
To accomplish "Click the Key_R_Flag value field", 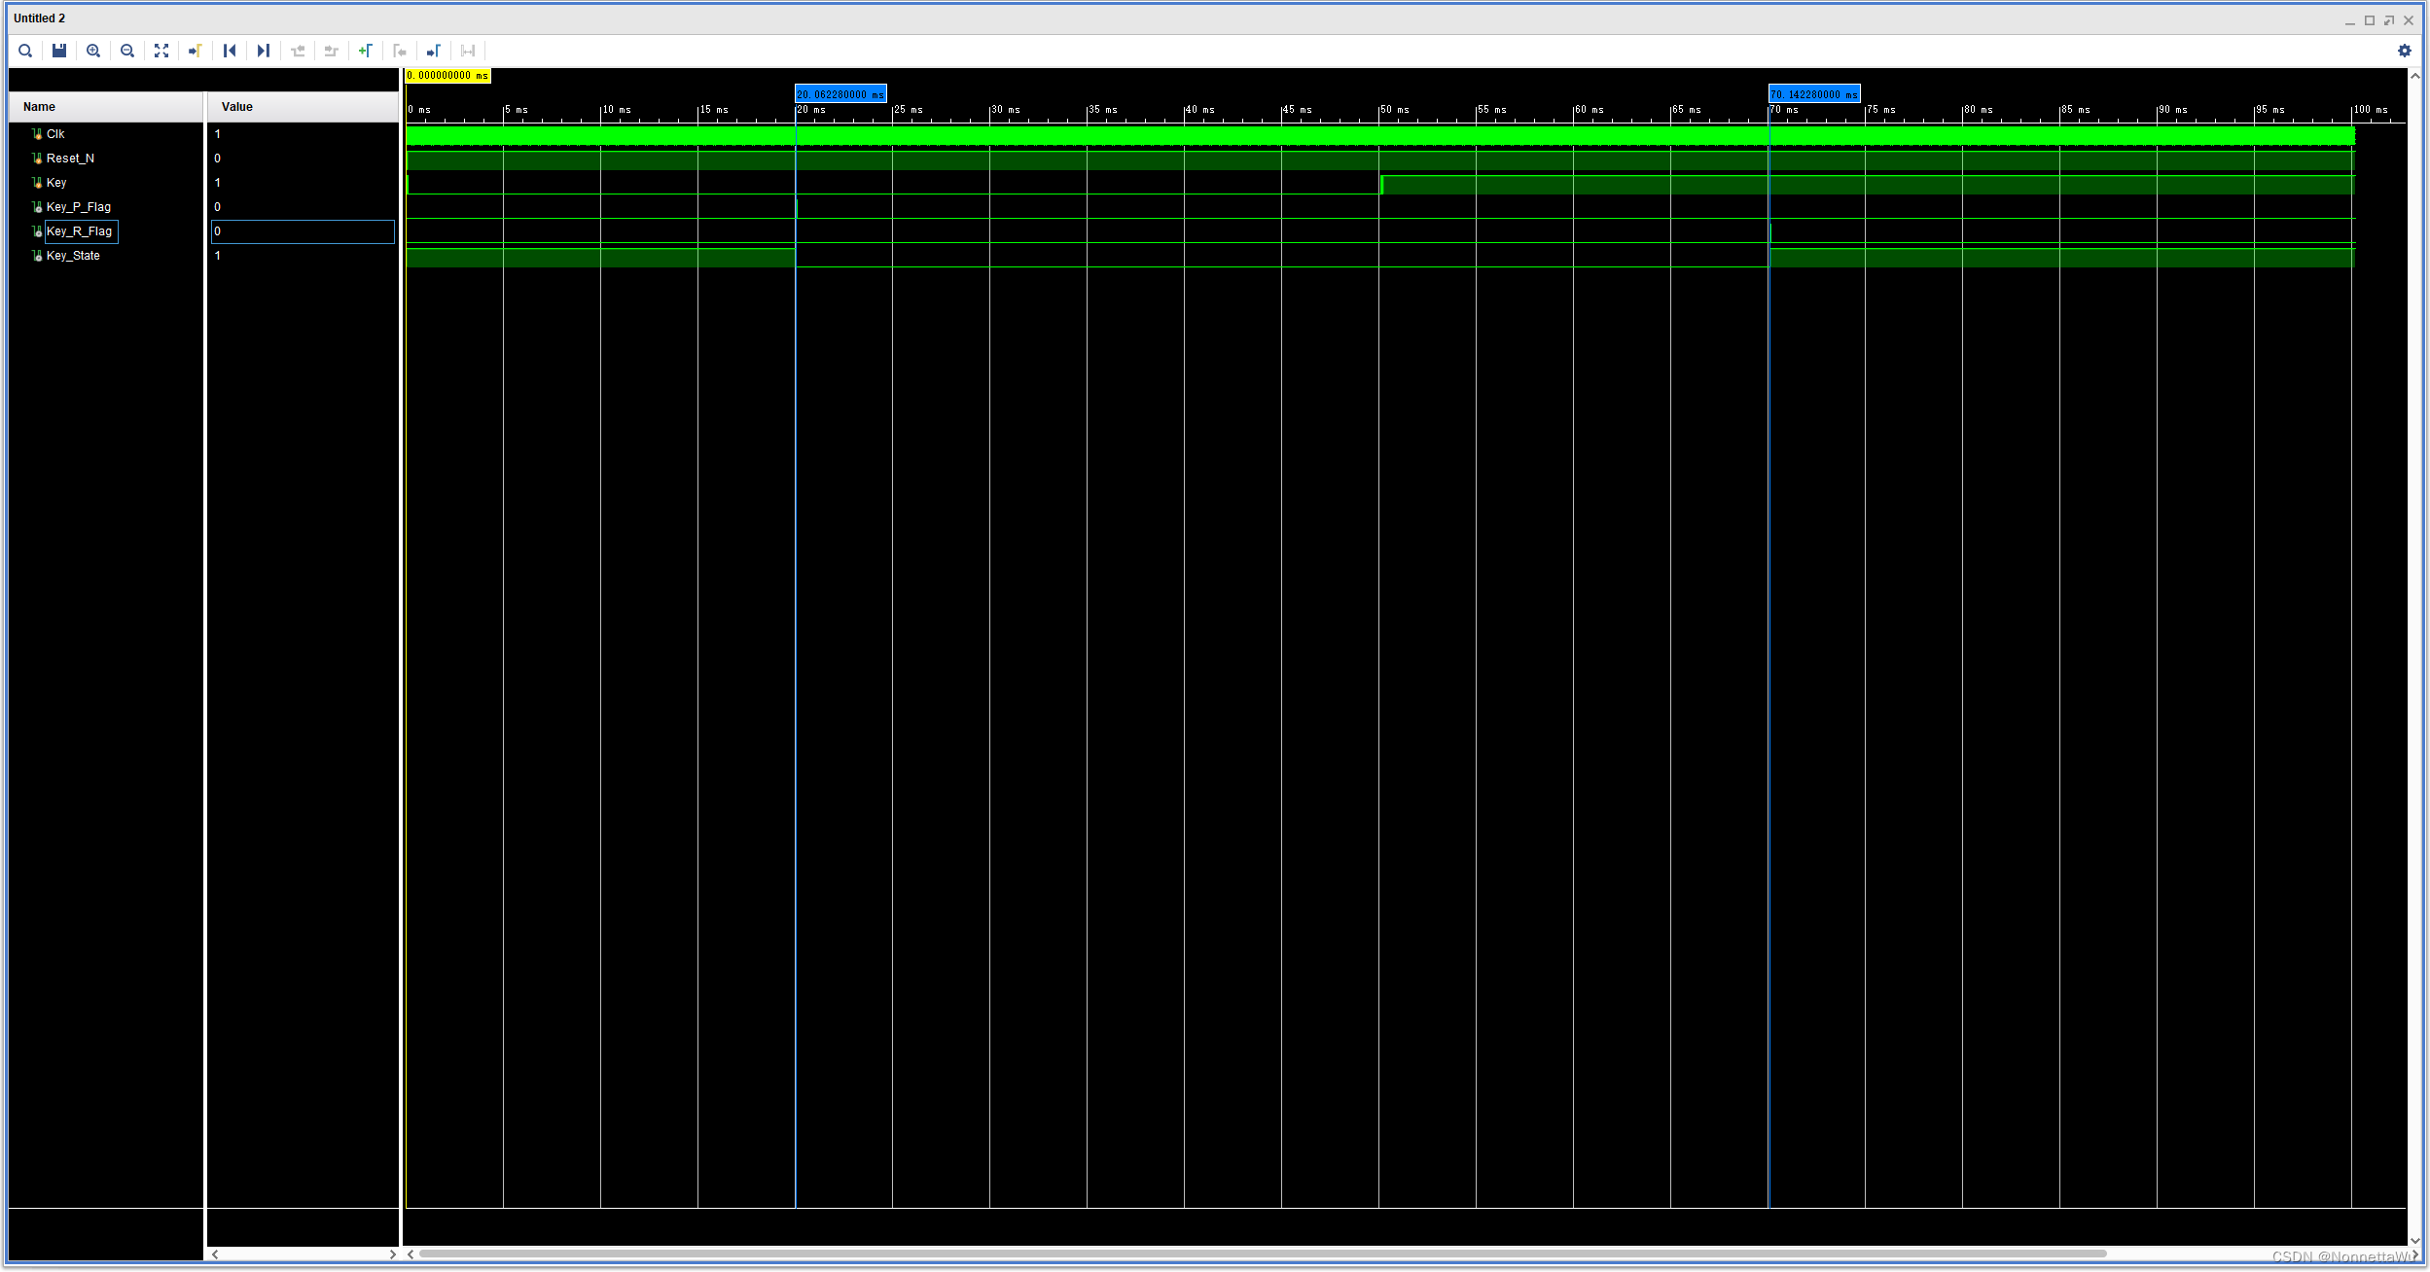I will tap(302, 231).
